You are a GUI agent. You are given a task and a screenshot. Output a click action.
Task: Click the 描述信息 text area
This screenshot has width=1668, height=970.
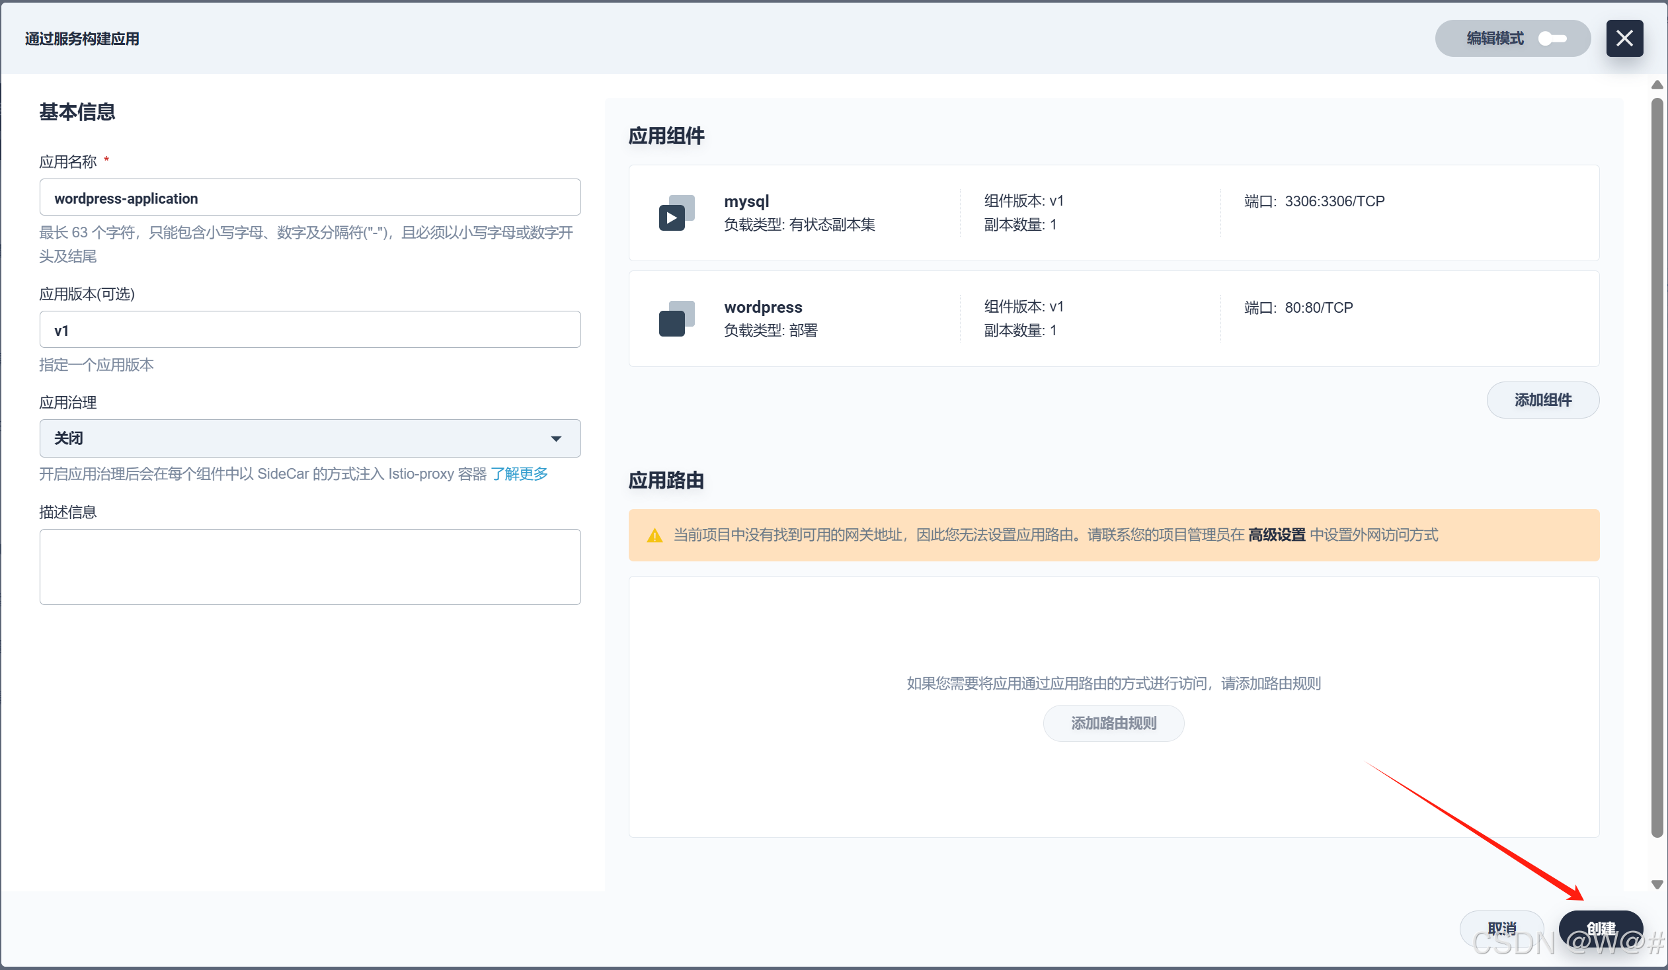click(x=310, y=567)
